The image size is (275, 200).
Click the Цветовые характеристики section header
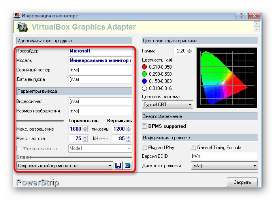point(200,41)
